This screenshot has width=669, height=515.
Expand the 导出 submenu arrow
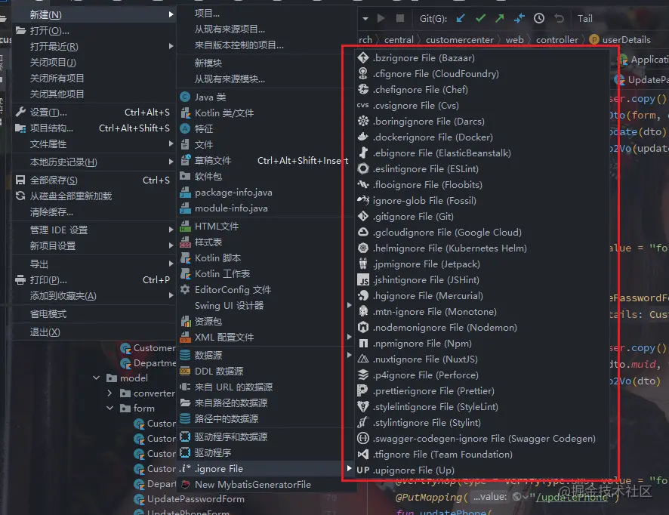(171, 264)
